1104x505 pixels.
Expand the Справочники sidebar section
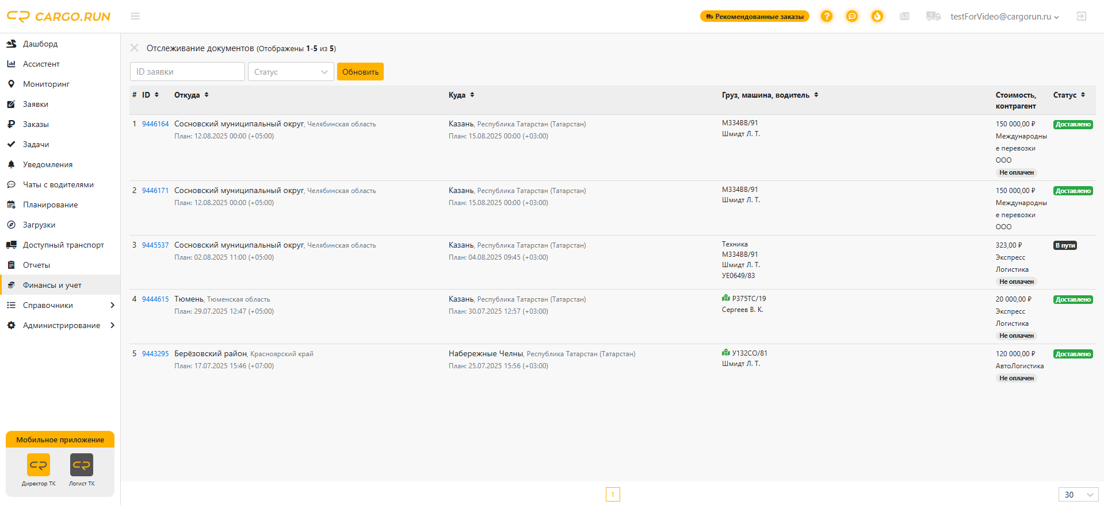(60, 305)
